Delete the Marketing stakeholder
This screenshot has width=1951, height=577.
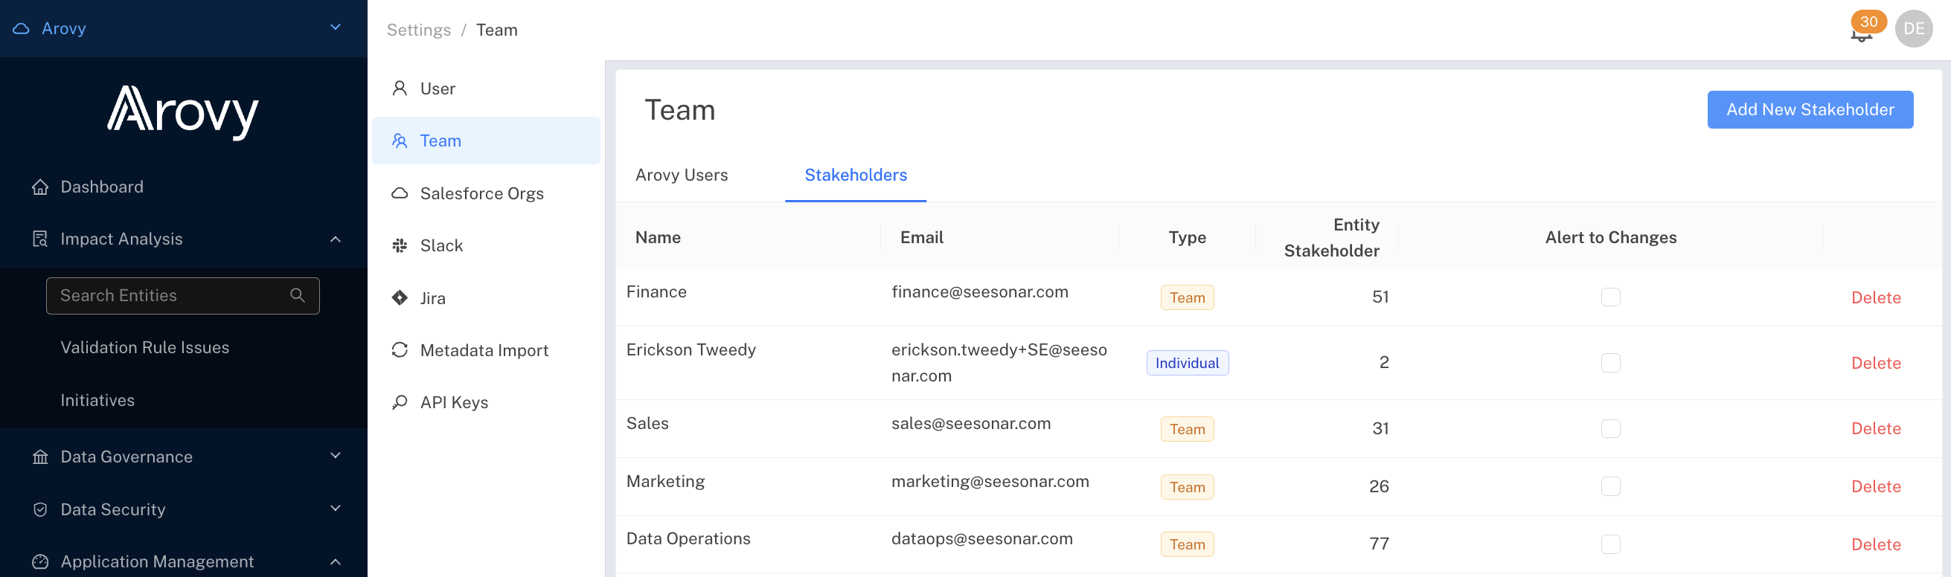point(1876,486)
